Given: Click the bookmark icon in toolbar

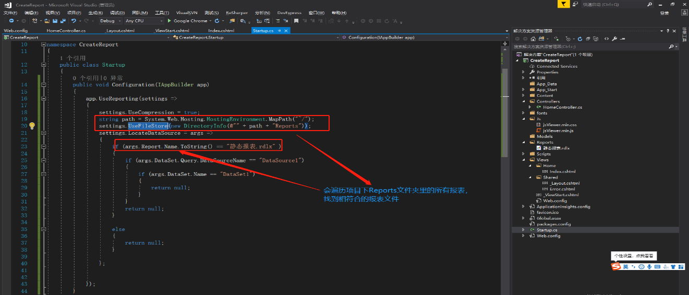Looking at the screenshot, I should (296, 21).
